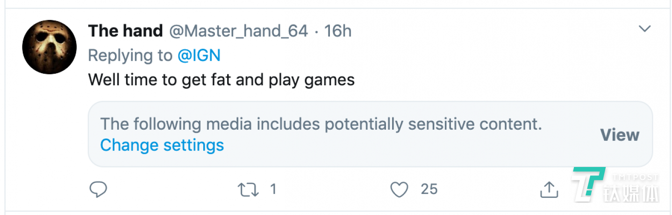The image size is (672, 215).
Task: Click the sensitive content warning message
Action: [x=321, y=125]
